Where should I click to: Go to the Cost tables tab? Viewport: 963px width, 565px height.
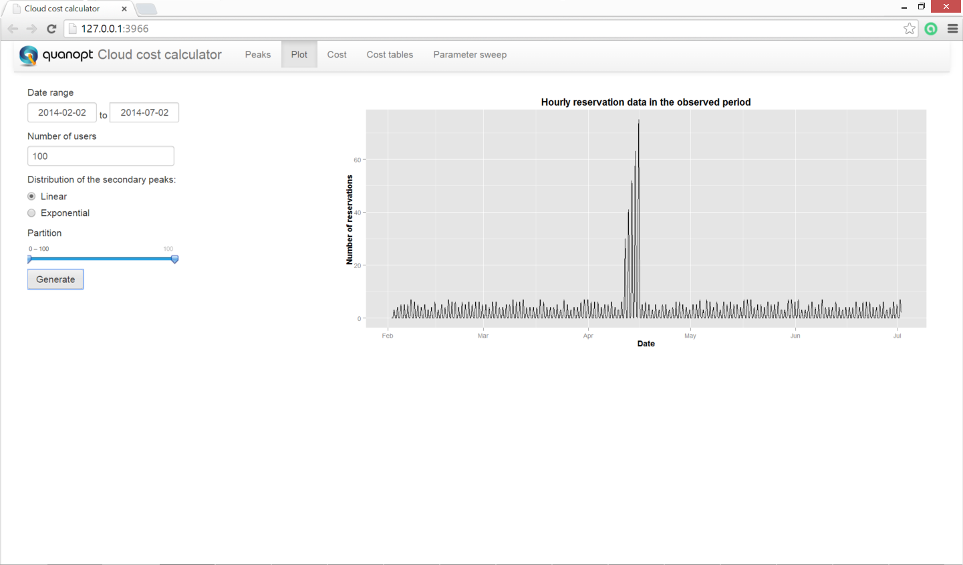pyautogui.click(x=390, y=55)
